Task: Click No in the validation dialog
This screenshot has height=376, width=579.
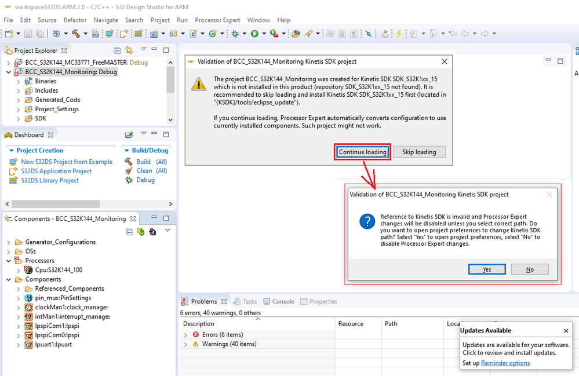Action: [x=530, y=269]
